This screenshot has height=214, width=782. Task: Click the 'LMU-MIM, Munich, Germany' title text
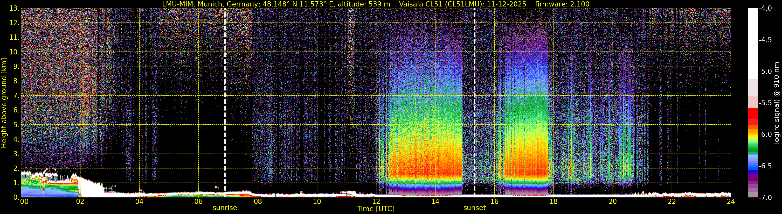(x=211, y=4)
